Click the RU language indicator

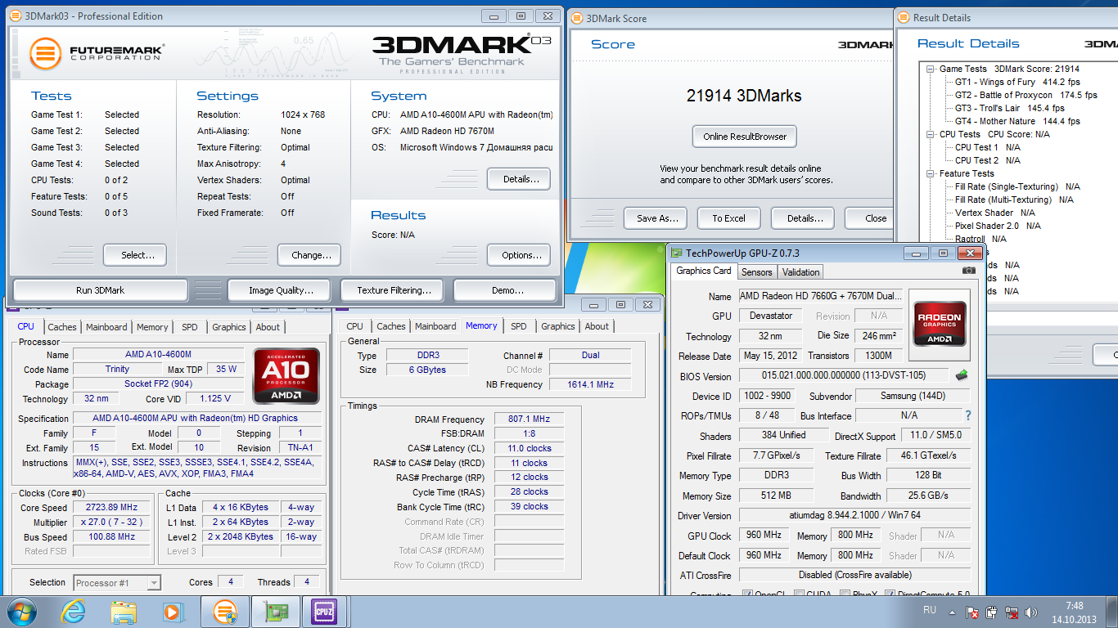[930, 610]
